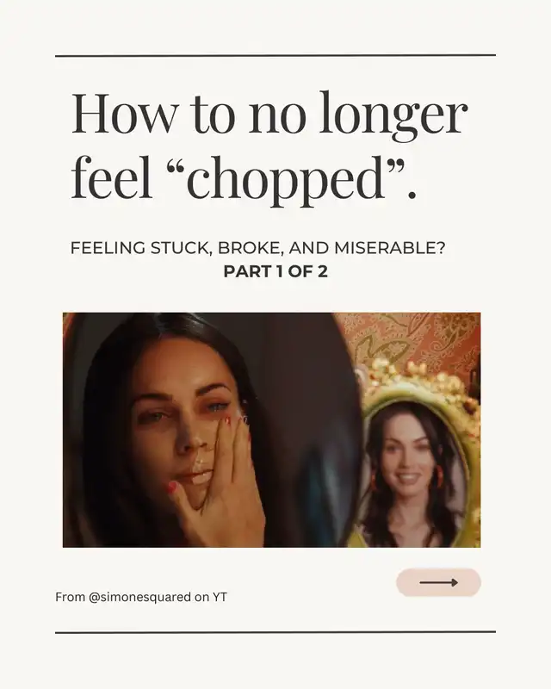Select the bottom horizontal divider line
Viewport: 551px width, 689px height.
[x=275, y=632]
